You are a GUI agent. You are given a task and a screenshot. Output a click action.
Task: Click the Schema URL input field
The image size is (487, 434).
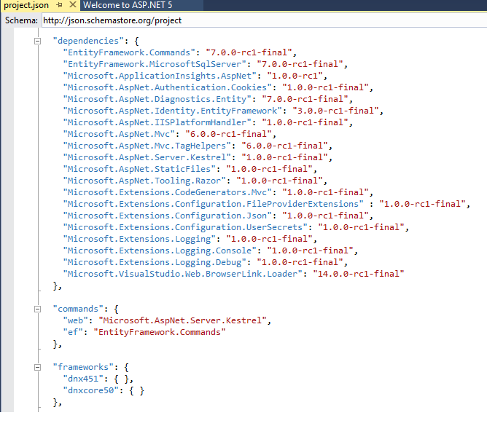coord(264,20)
